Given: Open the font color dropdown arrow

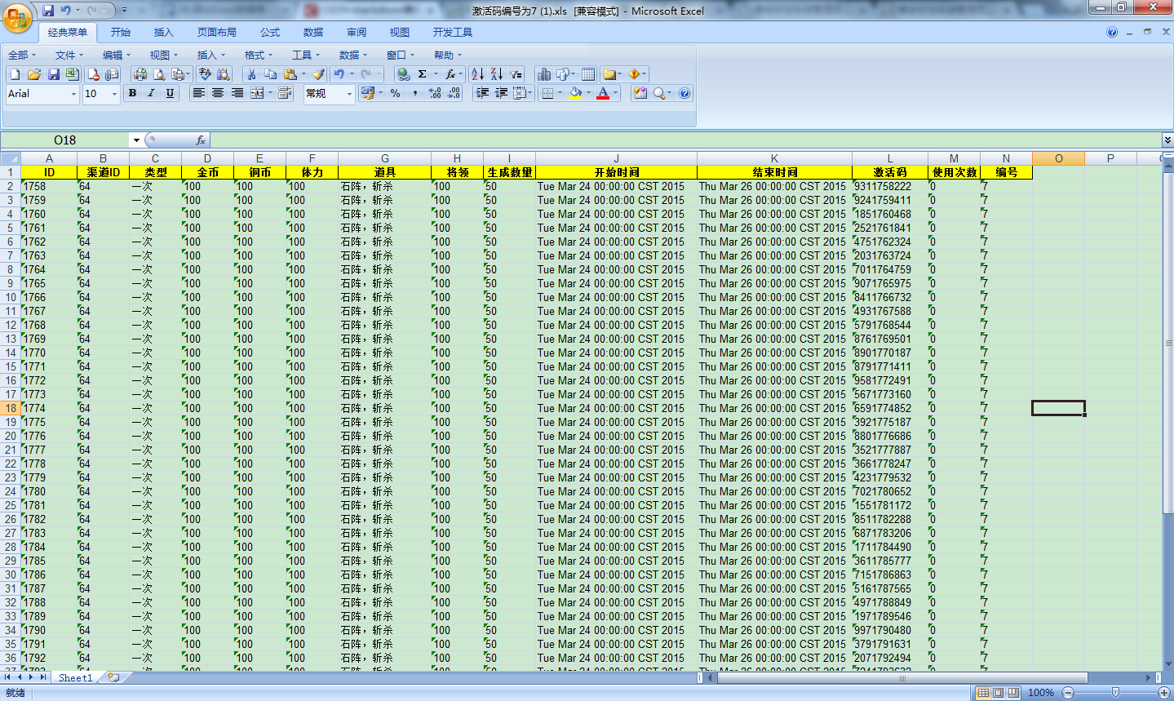Looking at the screenshot, I should pyautogui.click(x=615, y=94).
